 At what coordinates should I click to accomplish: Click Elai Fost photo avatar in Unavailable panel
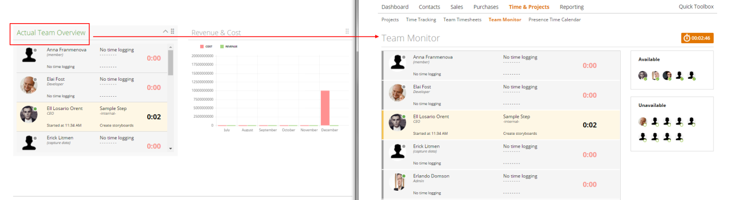[x=642, y=121]
